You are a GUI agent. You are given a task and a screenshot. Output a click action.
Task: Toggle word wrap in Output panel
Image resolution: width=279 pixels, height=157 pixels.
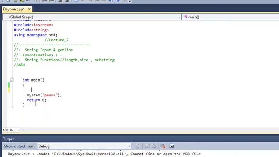172,147
